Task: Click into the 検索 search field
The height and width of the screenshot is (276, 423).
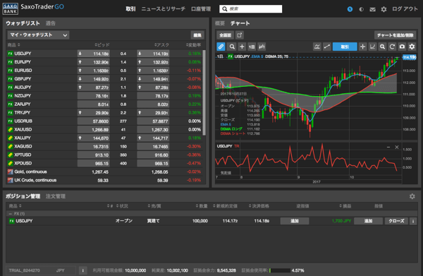Action: pos(250,9)
